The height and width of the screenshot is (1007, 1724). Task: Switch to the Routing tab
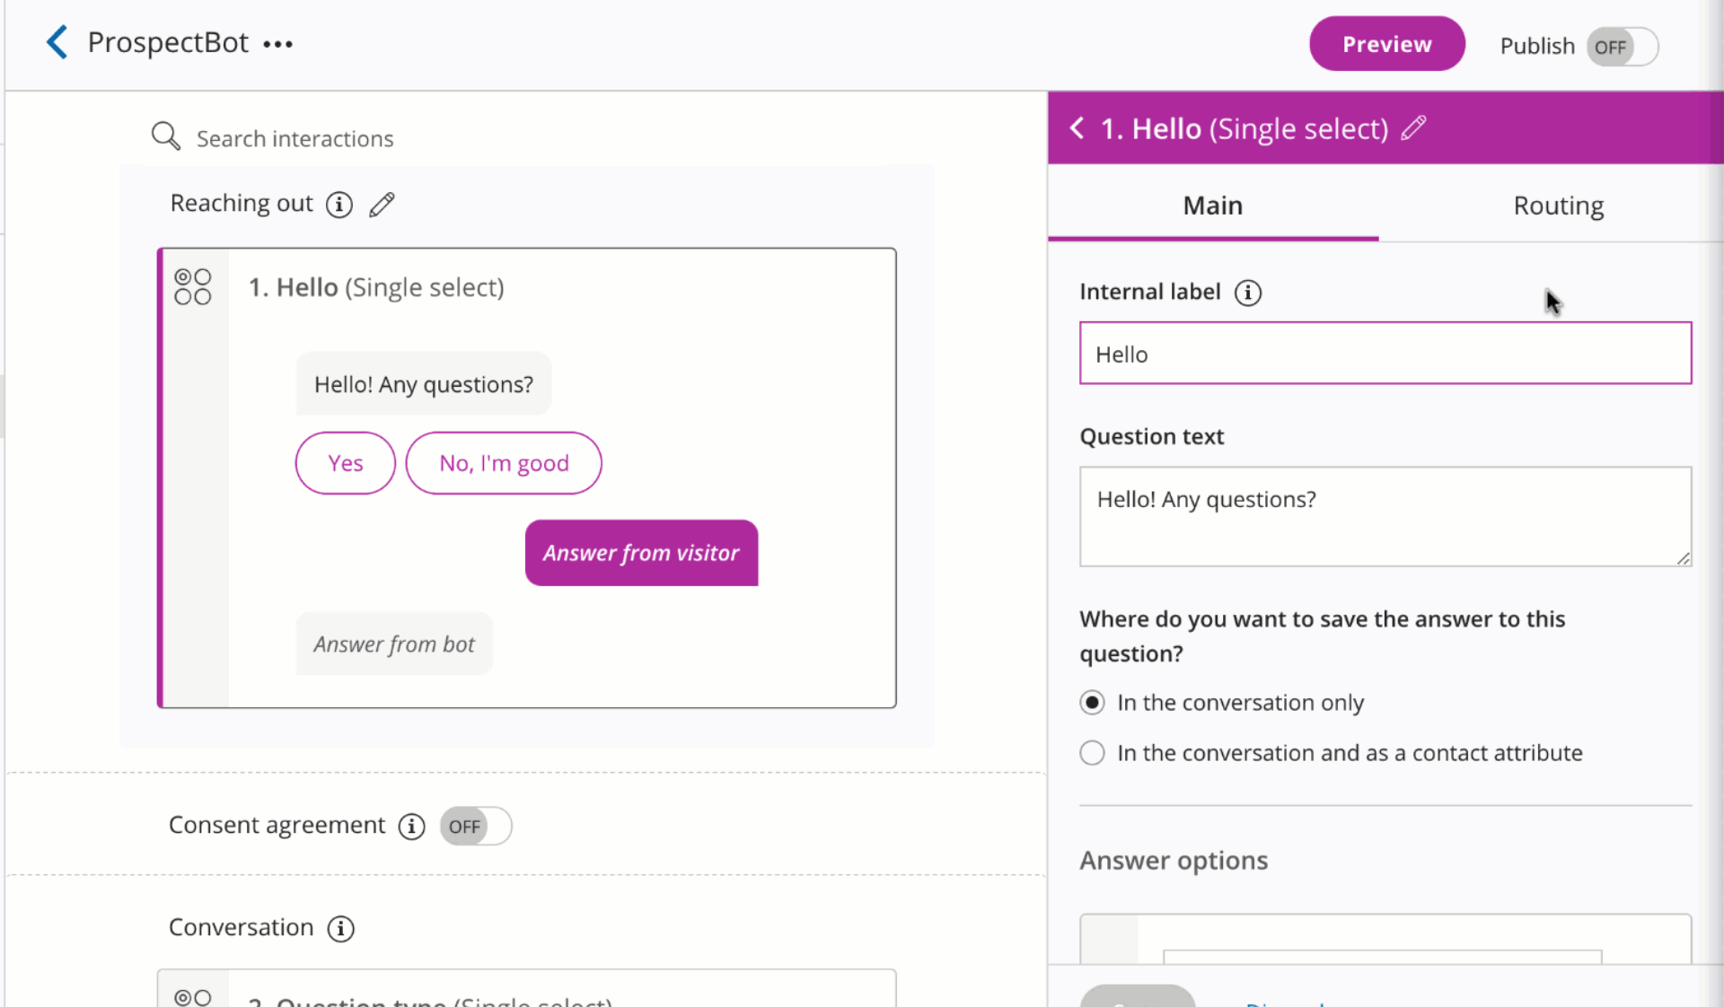(1558, 206)
